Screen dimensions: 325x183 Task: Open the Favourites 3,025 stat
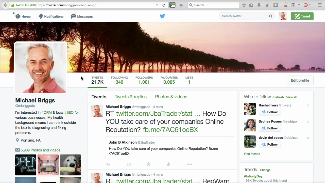(x=169, y=80)
